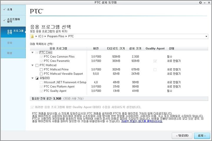Click the 설치 install button

point(202,136)
